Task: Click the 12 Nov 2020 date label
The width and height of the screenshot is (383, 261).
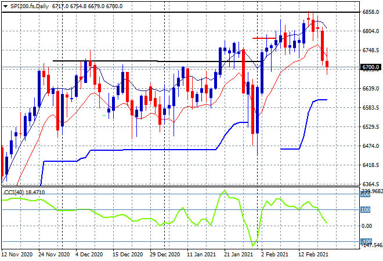Action: point(17,255)
